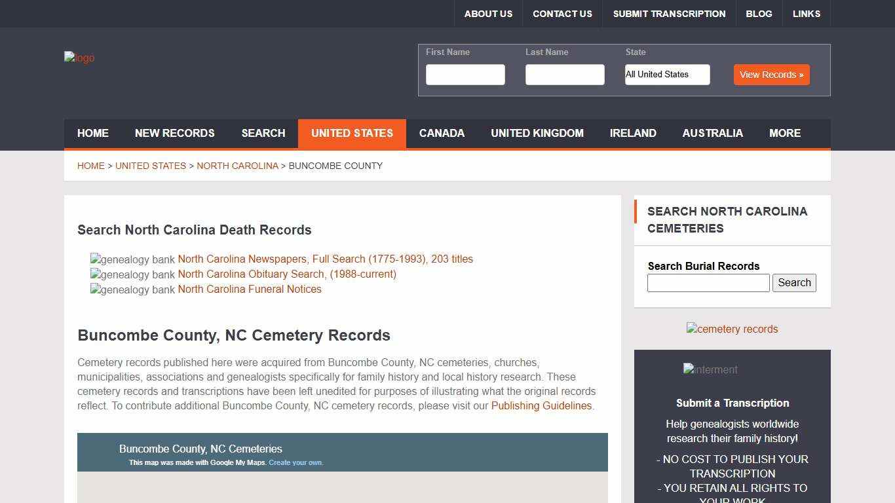The image size is (895, 503).
Task: Open the Create your own map link
Action: click(x=295, y=462)
